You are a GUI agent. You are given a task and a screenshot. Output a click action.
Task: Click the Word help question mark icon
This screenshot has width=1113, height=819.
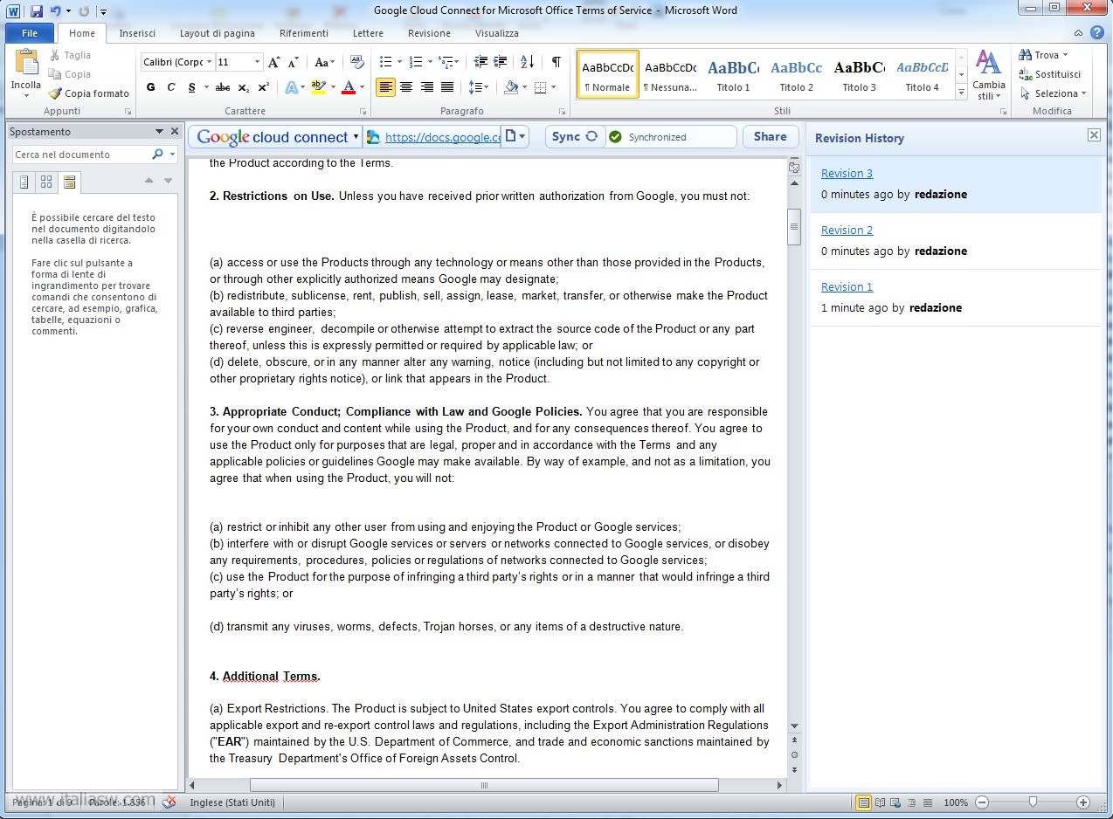tap(1097, 33)
